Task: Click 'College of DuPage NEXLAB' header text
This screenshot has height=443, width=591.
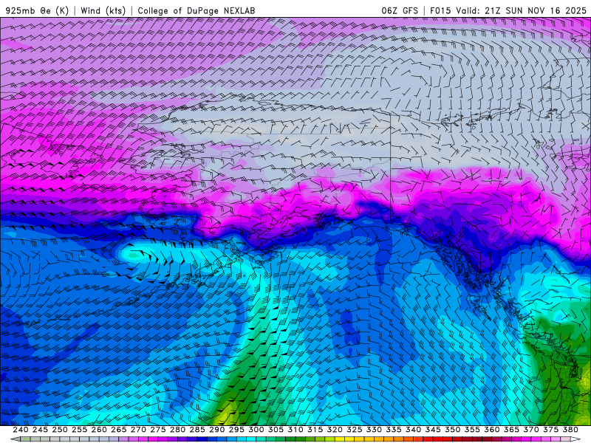Action: (197, 10)
